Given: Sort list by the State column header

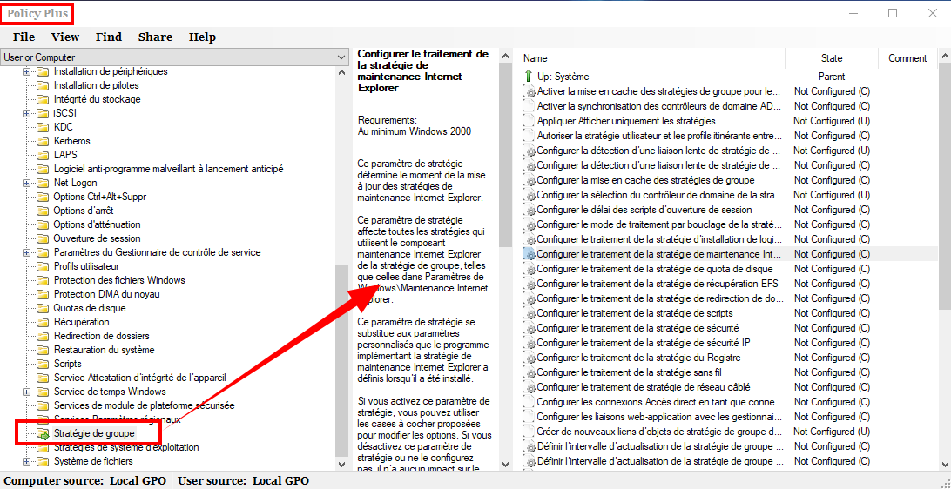Looking at the screenshot, I should [832, 58].
